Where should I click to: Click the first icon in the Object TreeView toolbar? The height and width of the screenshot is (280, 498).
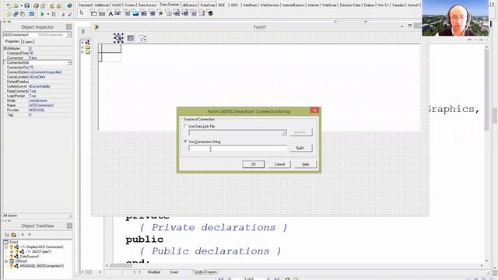point(7,235)
